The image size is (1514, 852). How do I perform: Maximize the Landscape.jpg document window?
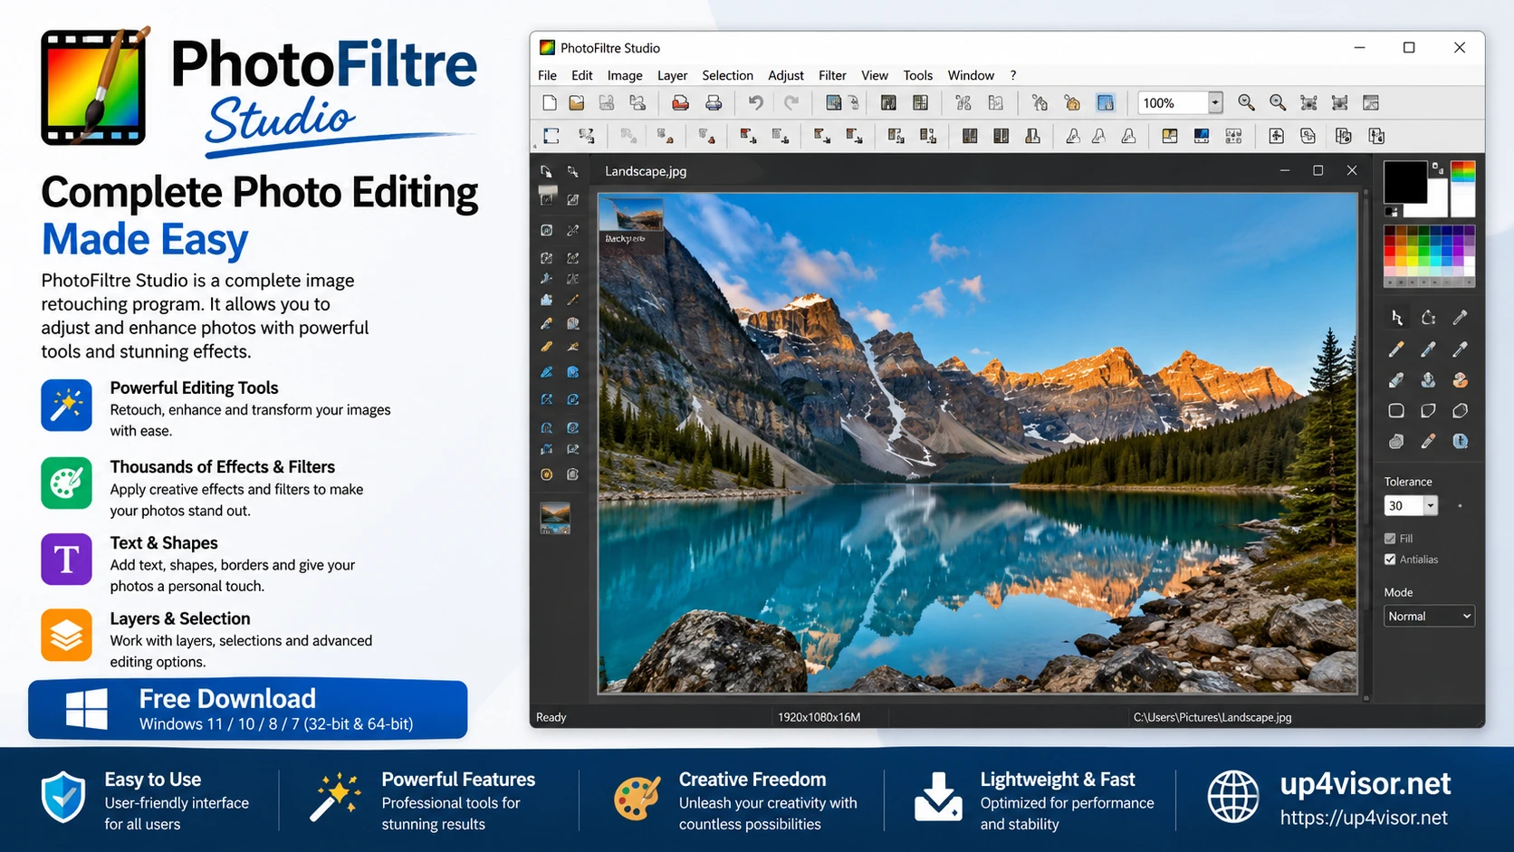[1318, 170]
